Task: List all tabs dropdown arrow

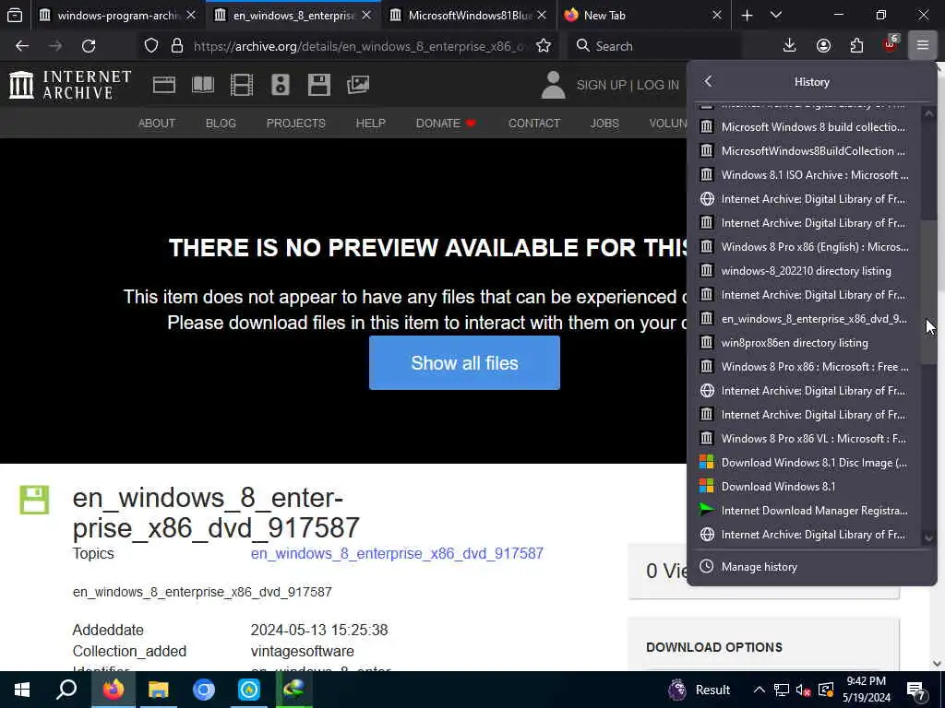Action: click(x=776, y=15)
